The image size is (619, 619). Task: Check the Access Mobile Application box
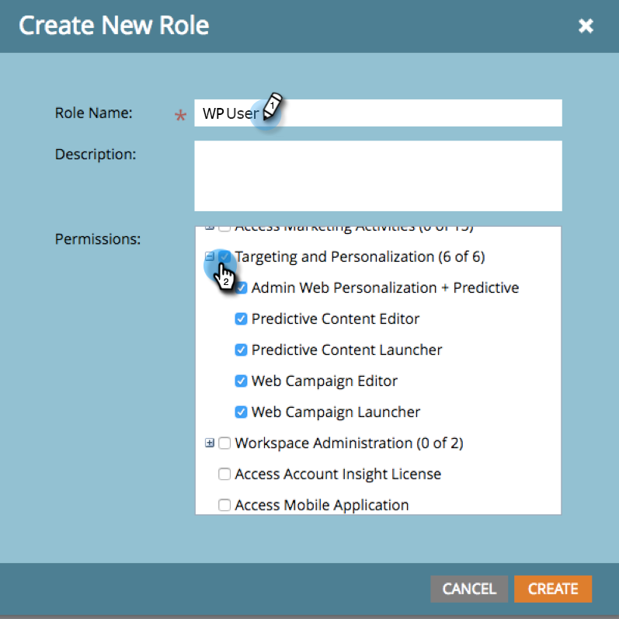tap(224, 506)
